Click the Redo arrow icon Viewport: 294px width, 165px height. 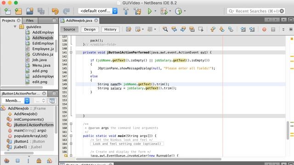(66, 11)
